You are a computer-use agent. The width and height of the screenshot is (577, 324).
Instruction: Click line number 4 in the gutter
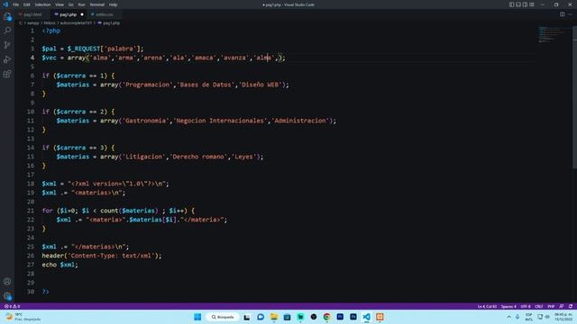coord(32,58)
